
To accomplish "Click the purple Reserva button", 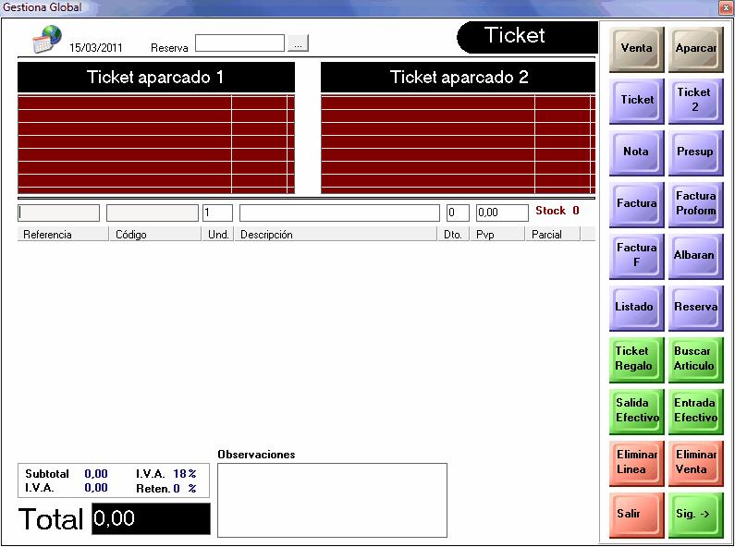I will [695, 308].
